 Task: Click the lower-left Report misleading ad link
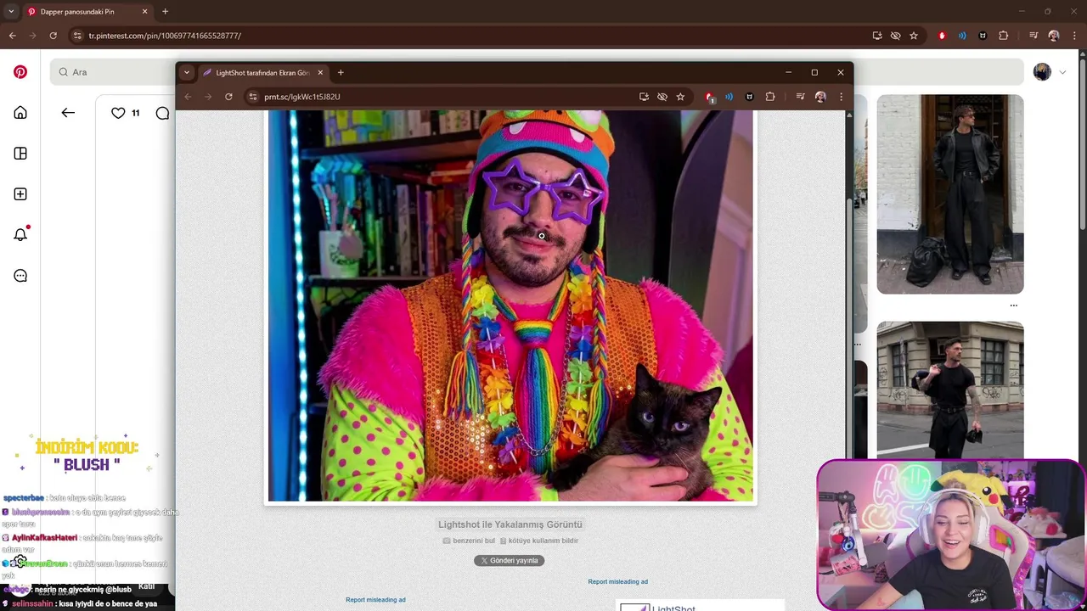click(375, 600)
